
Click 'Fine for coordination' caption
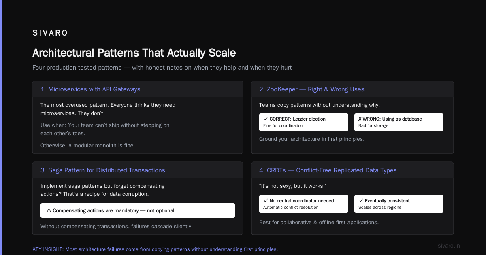[x=283, y=126]
